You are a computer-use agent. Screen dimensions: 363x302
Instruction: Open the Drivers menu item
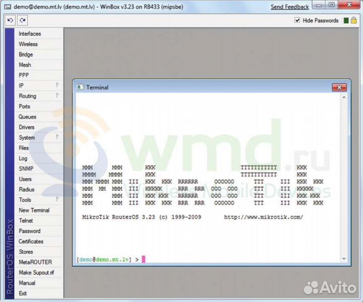click(x=39, y=128)
